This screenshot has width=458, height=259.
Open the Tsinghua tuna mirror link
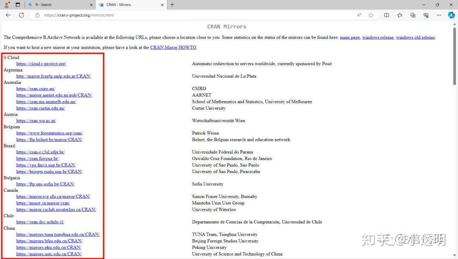[x=58, y=234]
